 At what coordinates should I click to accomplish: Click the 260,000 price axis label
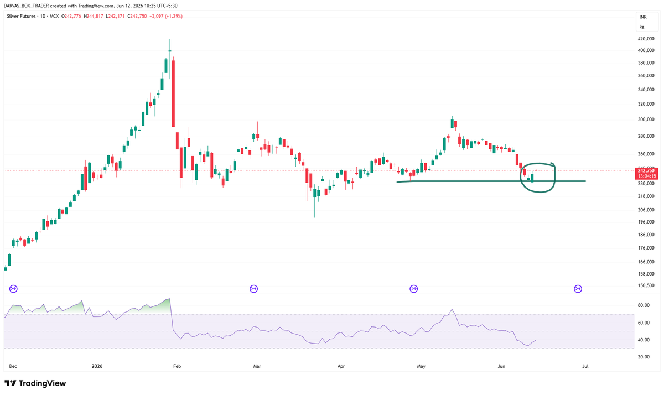(x=647, y=154)
